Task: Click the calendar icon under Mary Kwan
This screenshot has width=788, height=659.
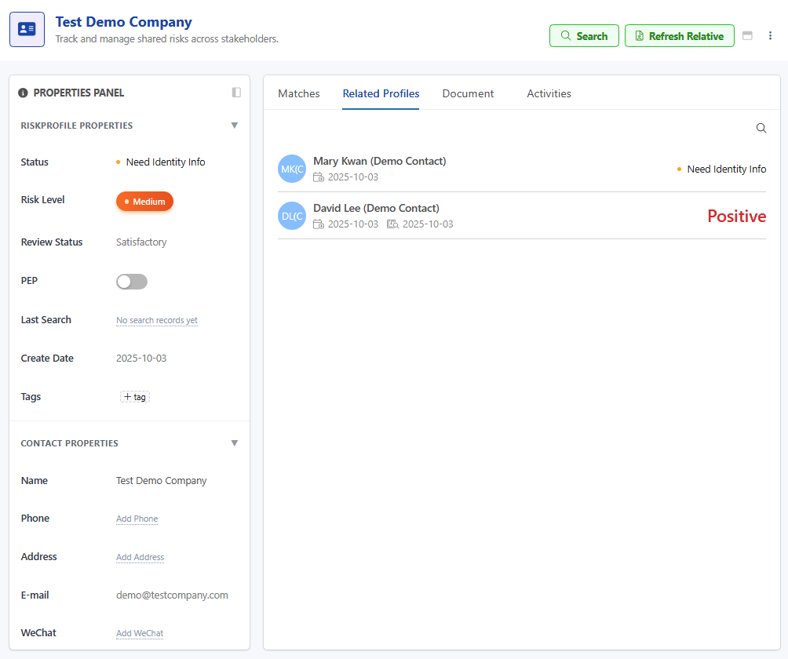Action: (x=319, y=177)
